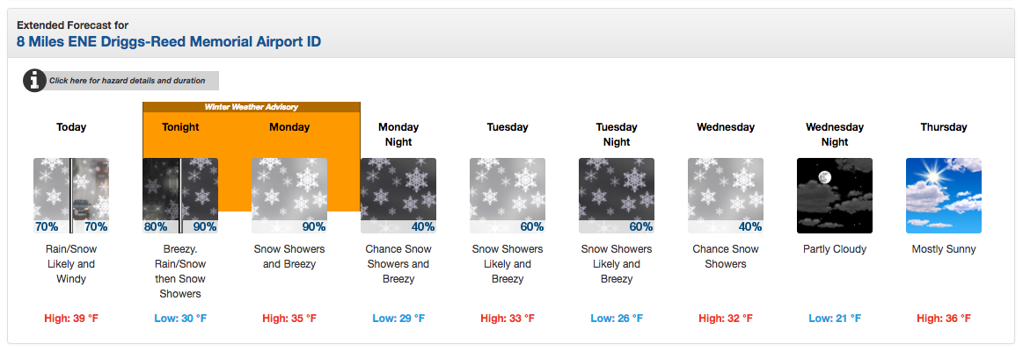
Task: Open hazard details and duration link
Action: click(128, 81)
